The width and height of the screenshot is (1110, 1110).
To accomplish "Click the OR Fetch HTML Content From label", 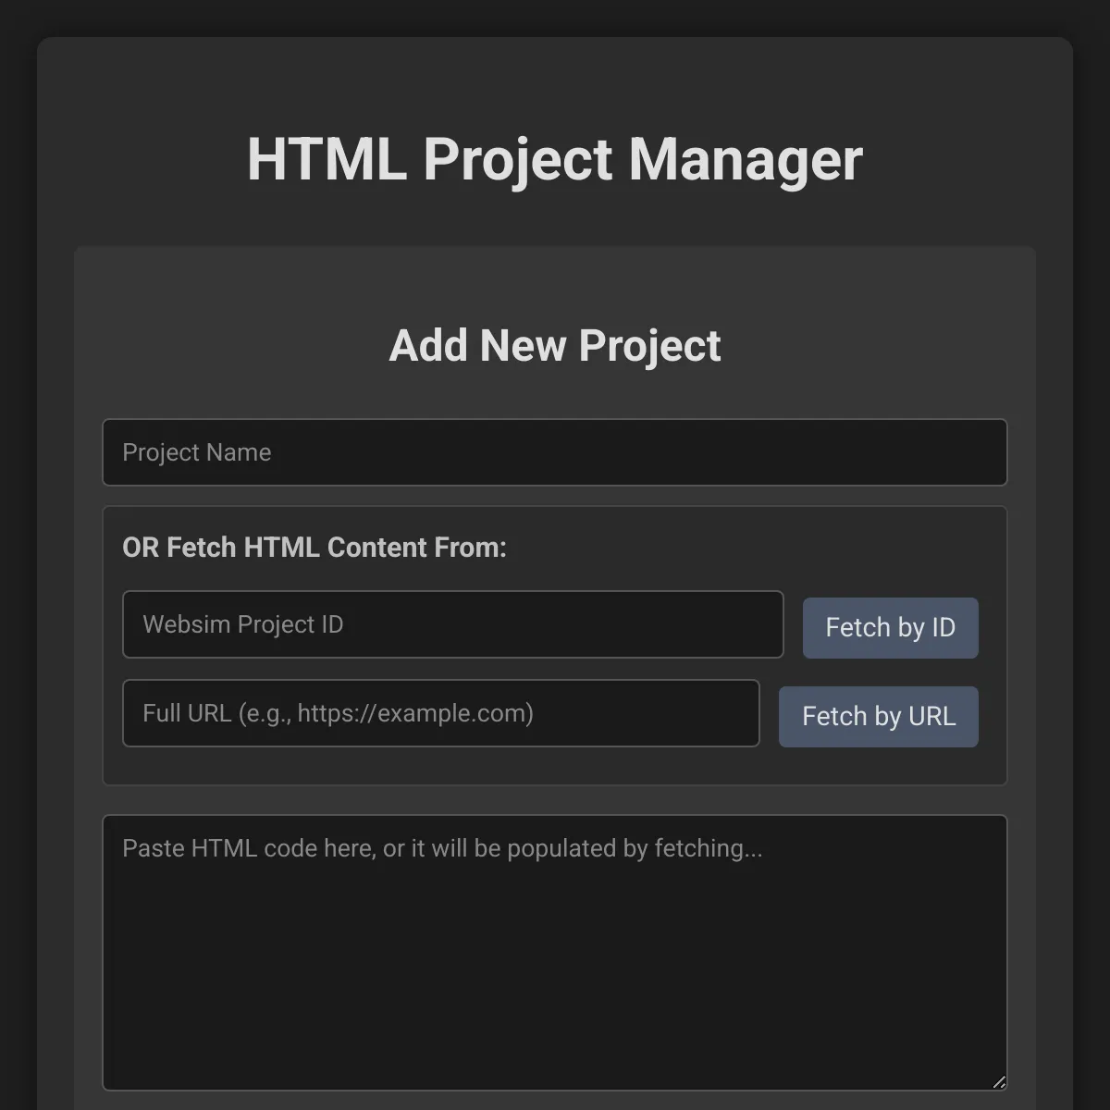I will tap(314, 547).
